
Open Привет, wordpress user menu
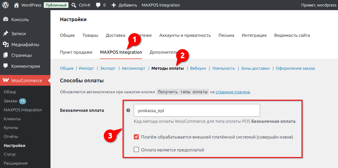pyautogui.click(x=319, y=5)
